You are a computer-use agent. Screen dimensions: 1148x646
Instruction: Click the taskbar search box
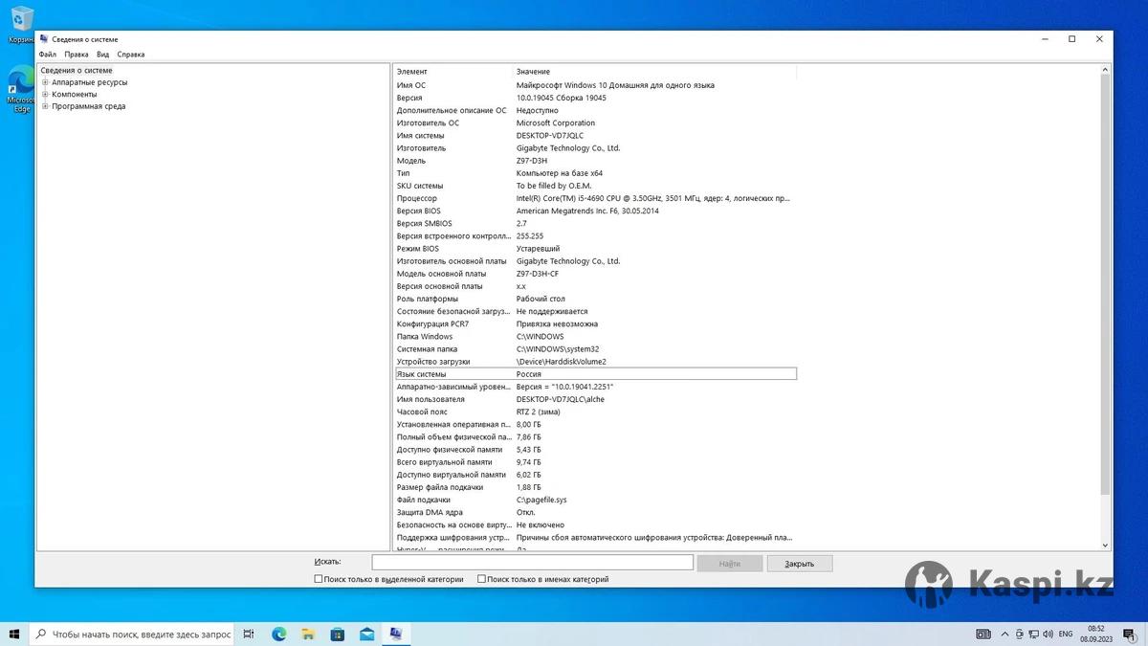click(x=132, y=634)
